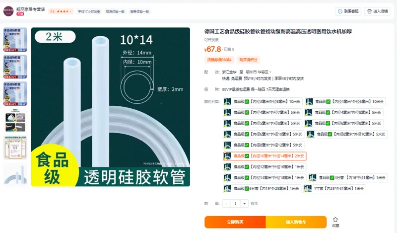
Task: Click the quantity input field
Action: click(x=235, y=203)
